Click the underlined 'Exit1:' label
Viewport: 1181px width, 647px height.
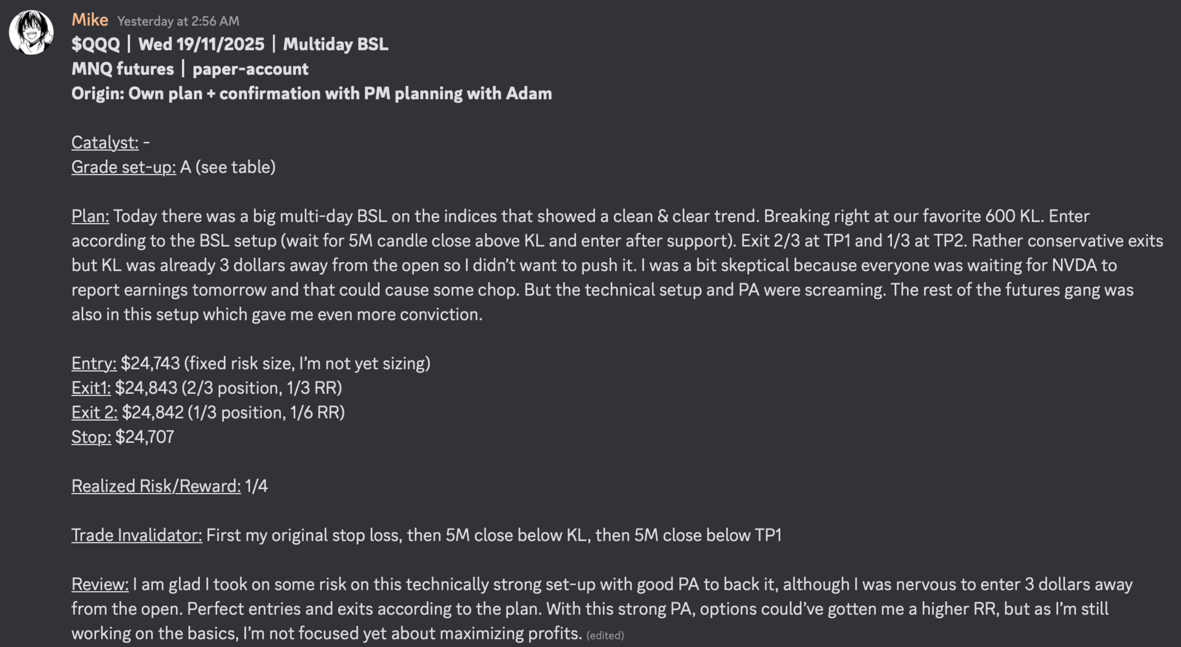(x=90, y=388)
